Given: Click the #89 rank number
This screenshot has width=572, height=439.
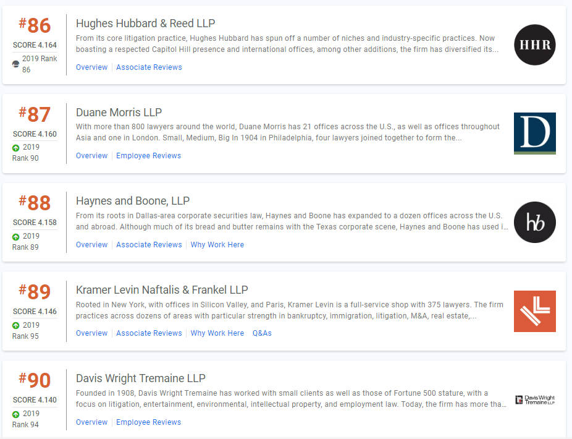Looking at the screenshot, I should pos(35,292).
